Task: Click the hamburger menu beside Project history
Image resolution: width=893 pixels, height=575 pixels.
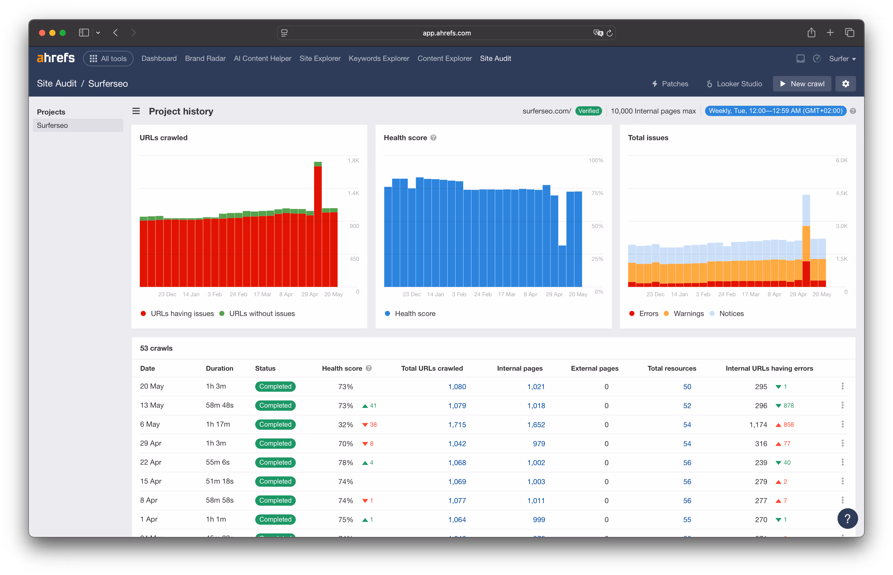Action: (x=136, y=111)
